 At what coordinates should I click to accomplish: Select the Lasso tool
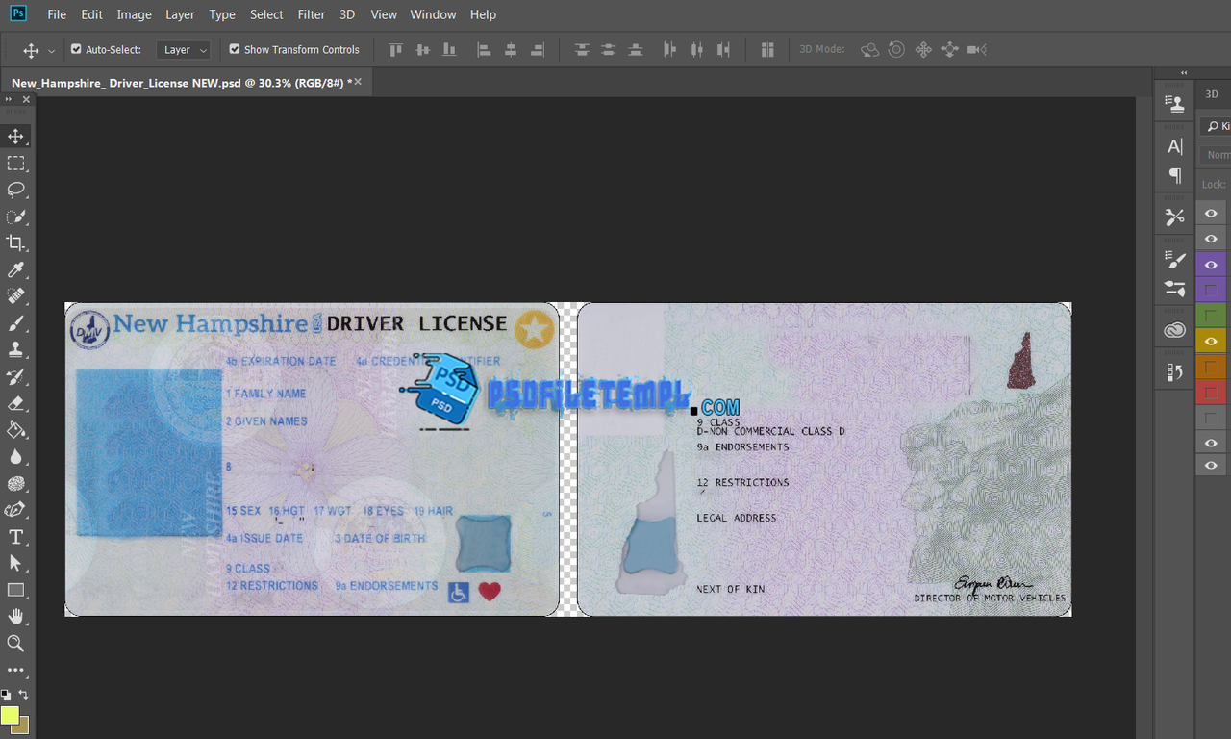pyautogui.click(x=15, y=190)
